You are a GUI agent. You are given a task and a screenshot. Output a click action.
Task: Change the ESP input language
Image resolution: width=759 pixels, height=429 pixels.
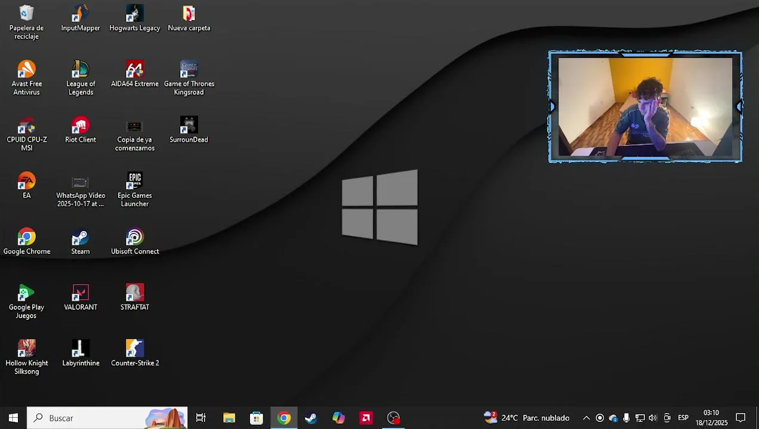(x=683, y=418)
